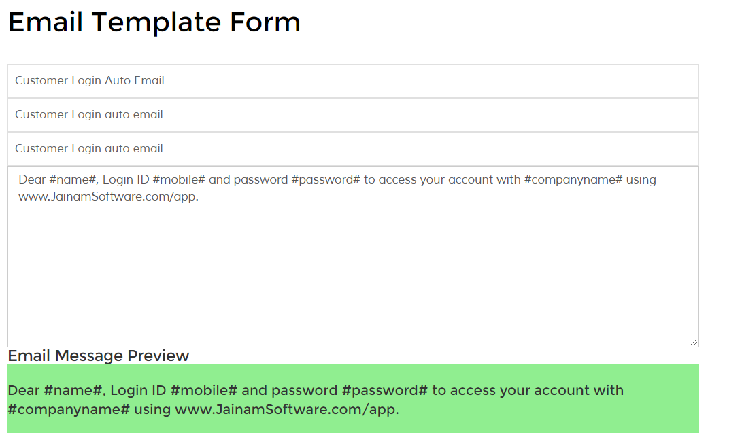Click #name# in the green preview
Image resolution: width=742 pixels, height=433 pixels.
(73, 391)
